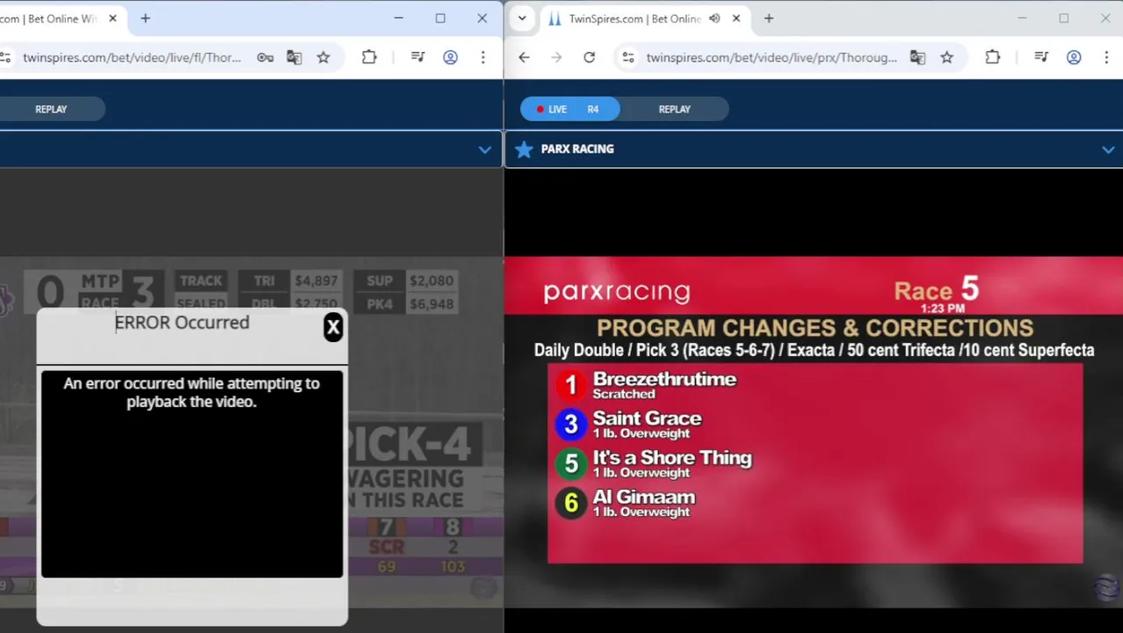Click the left window address bar URL

pos(132,57)
